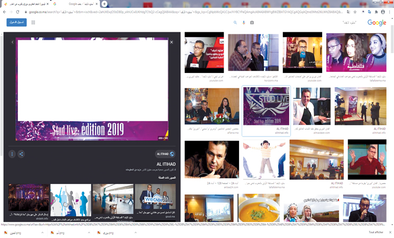This screenshot has width=394, height=238.
Task: Close the first browser tab
Action: pyautogui.click(x=48, y=4)
